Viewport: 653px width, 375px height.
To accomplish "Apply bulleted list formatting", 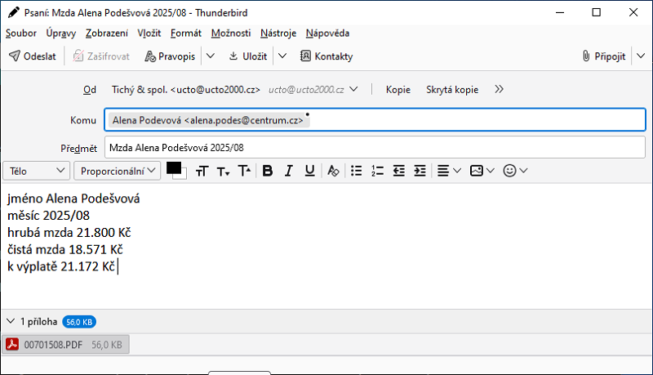I will click(356, 171).
